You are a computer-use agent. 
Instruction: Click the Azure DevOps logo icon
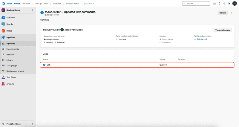[3, 4]
